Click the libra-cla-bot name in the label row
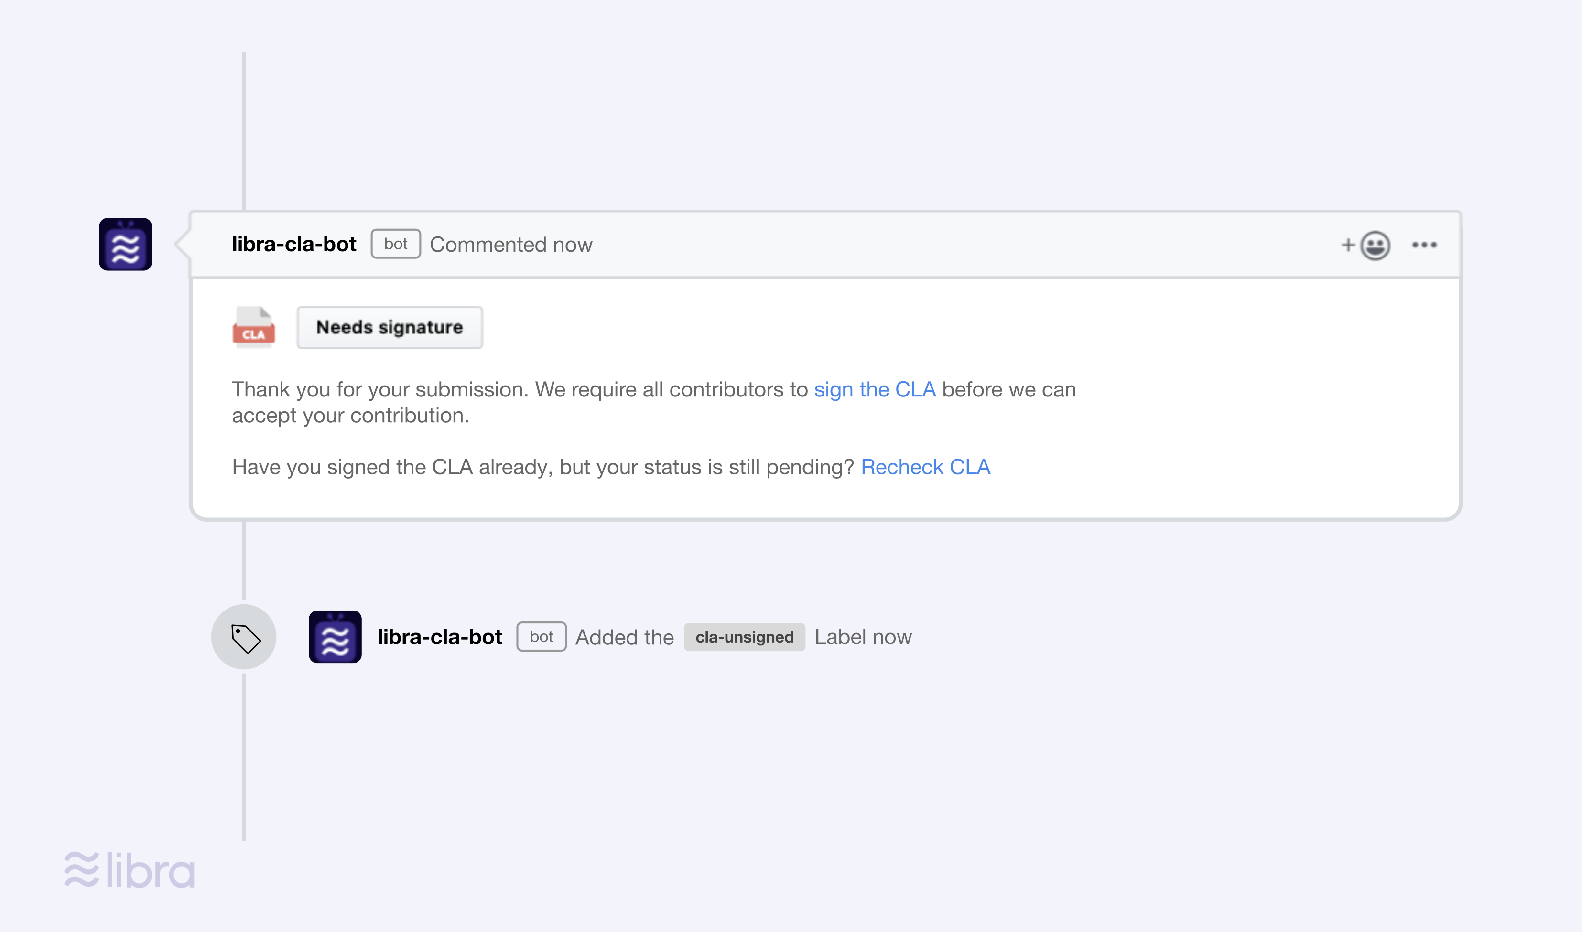The height and width of the screenshot is (932, 1582). [439, 636]
